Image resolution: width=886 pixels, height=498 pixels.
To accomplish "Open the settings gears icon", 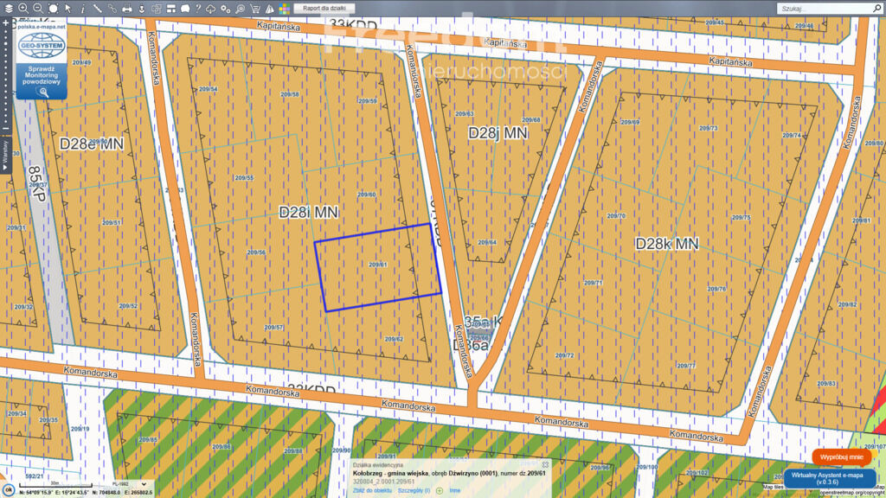I will (x=226, y=8).
